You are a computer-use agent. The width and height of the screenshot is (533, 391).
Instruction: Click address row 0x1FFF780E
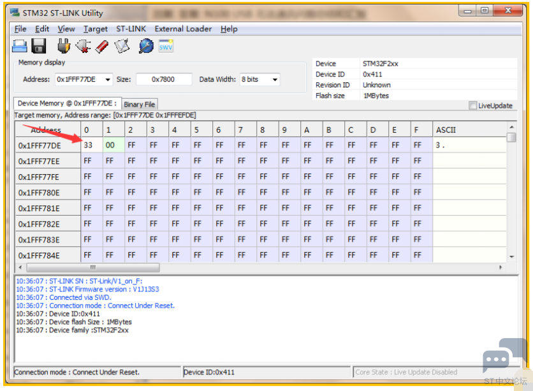(48, 193)
